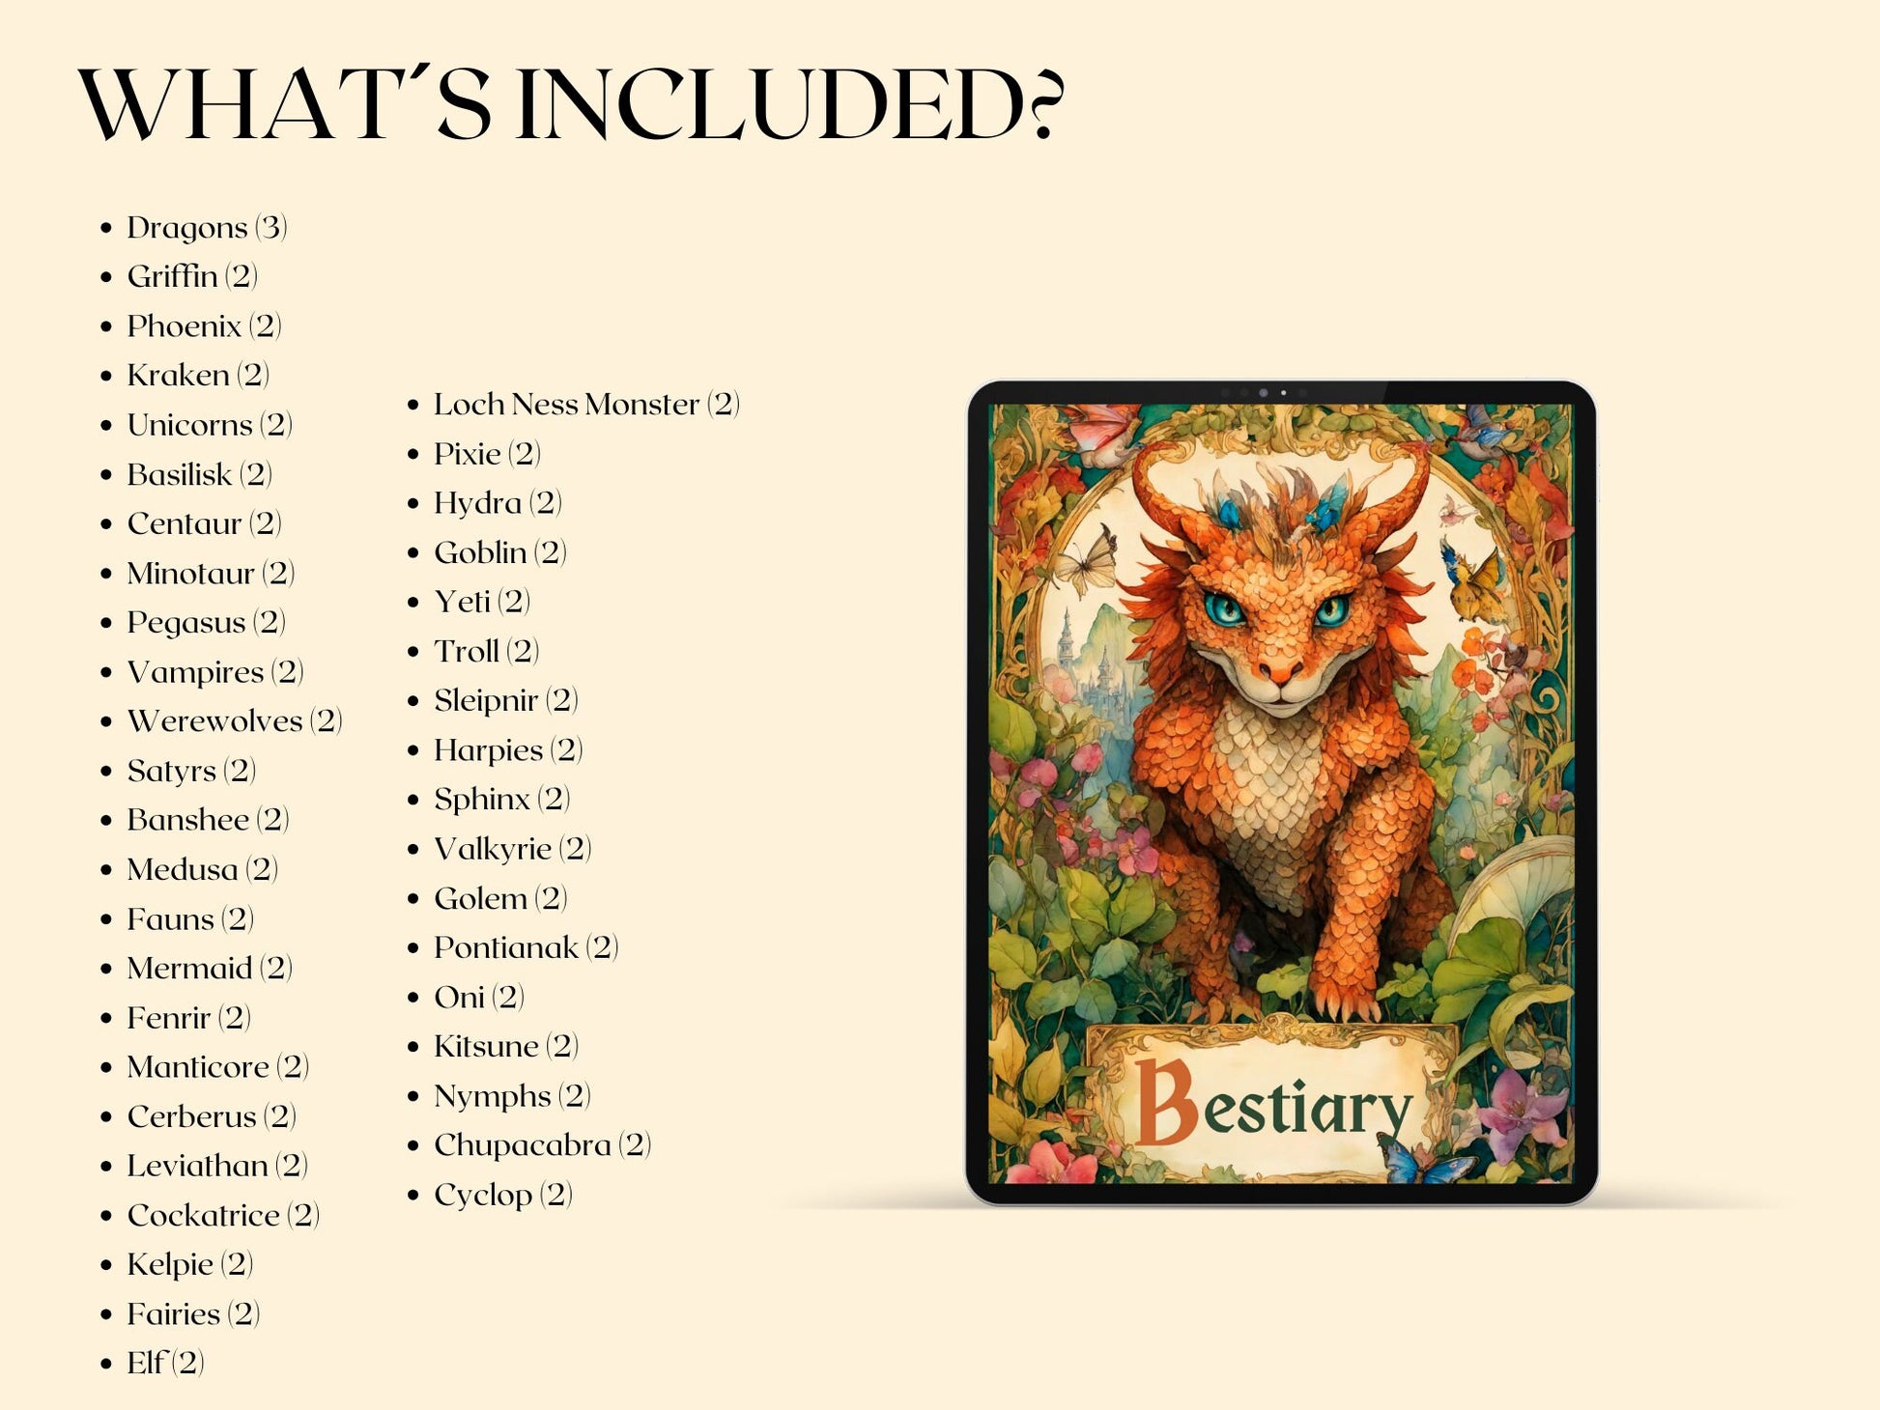Select Elf (2) at list bottom
This screenshot has height=1410, width=1880.
[165, 1364]
